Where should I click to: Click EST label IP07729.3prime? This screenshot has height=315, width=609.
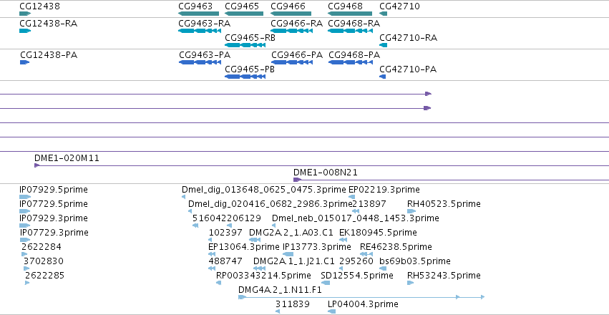(54, 233)
